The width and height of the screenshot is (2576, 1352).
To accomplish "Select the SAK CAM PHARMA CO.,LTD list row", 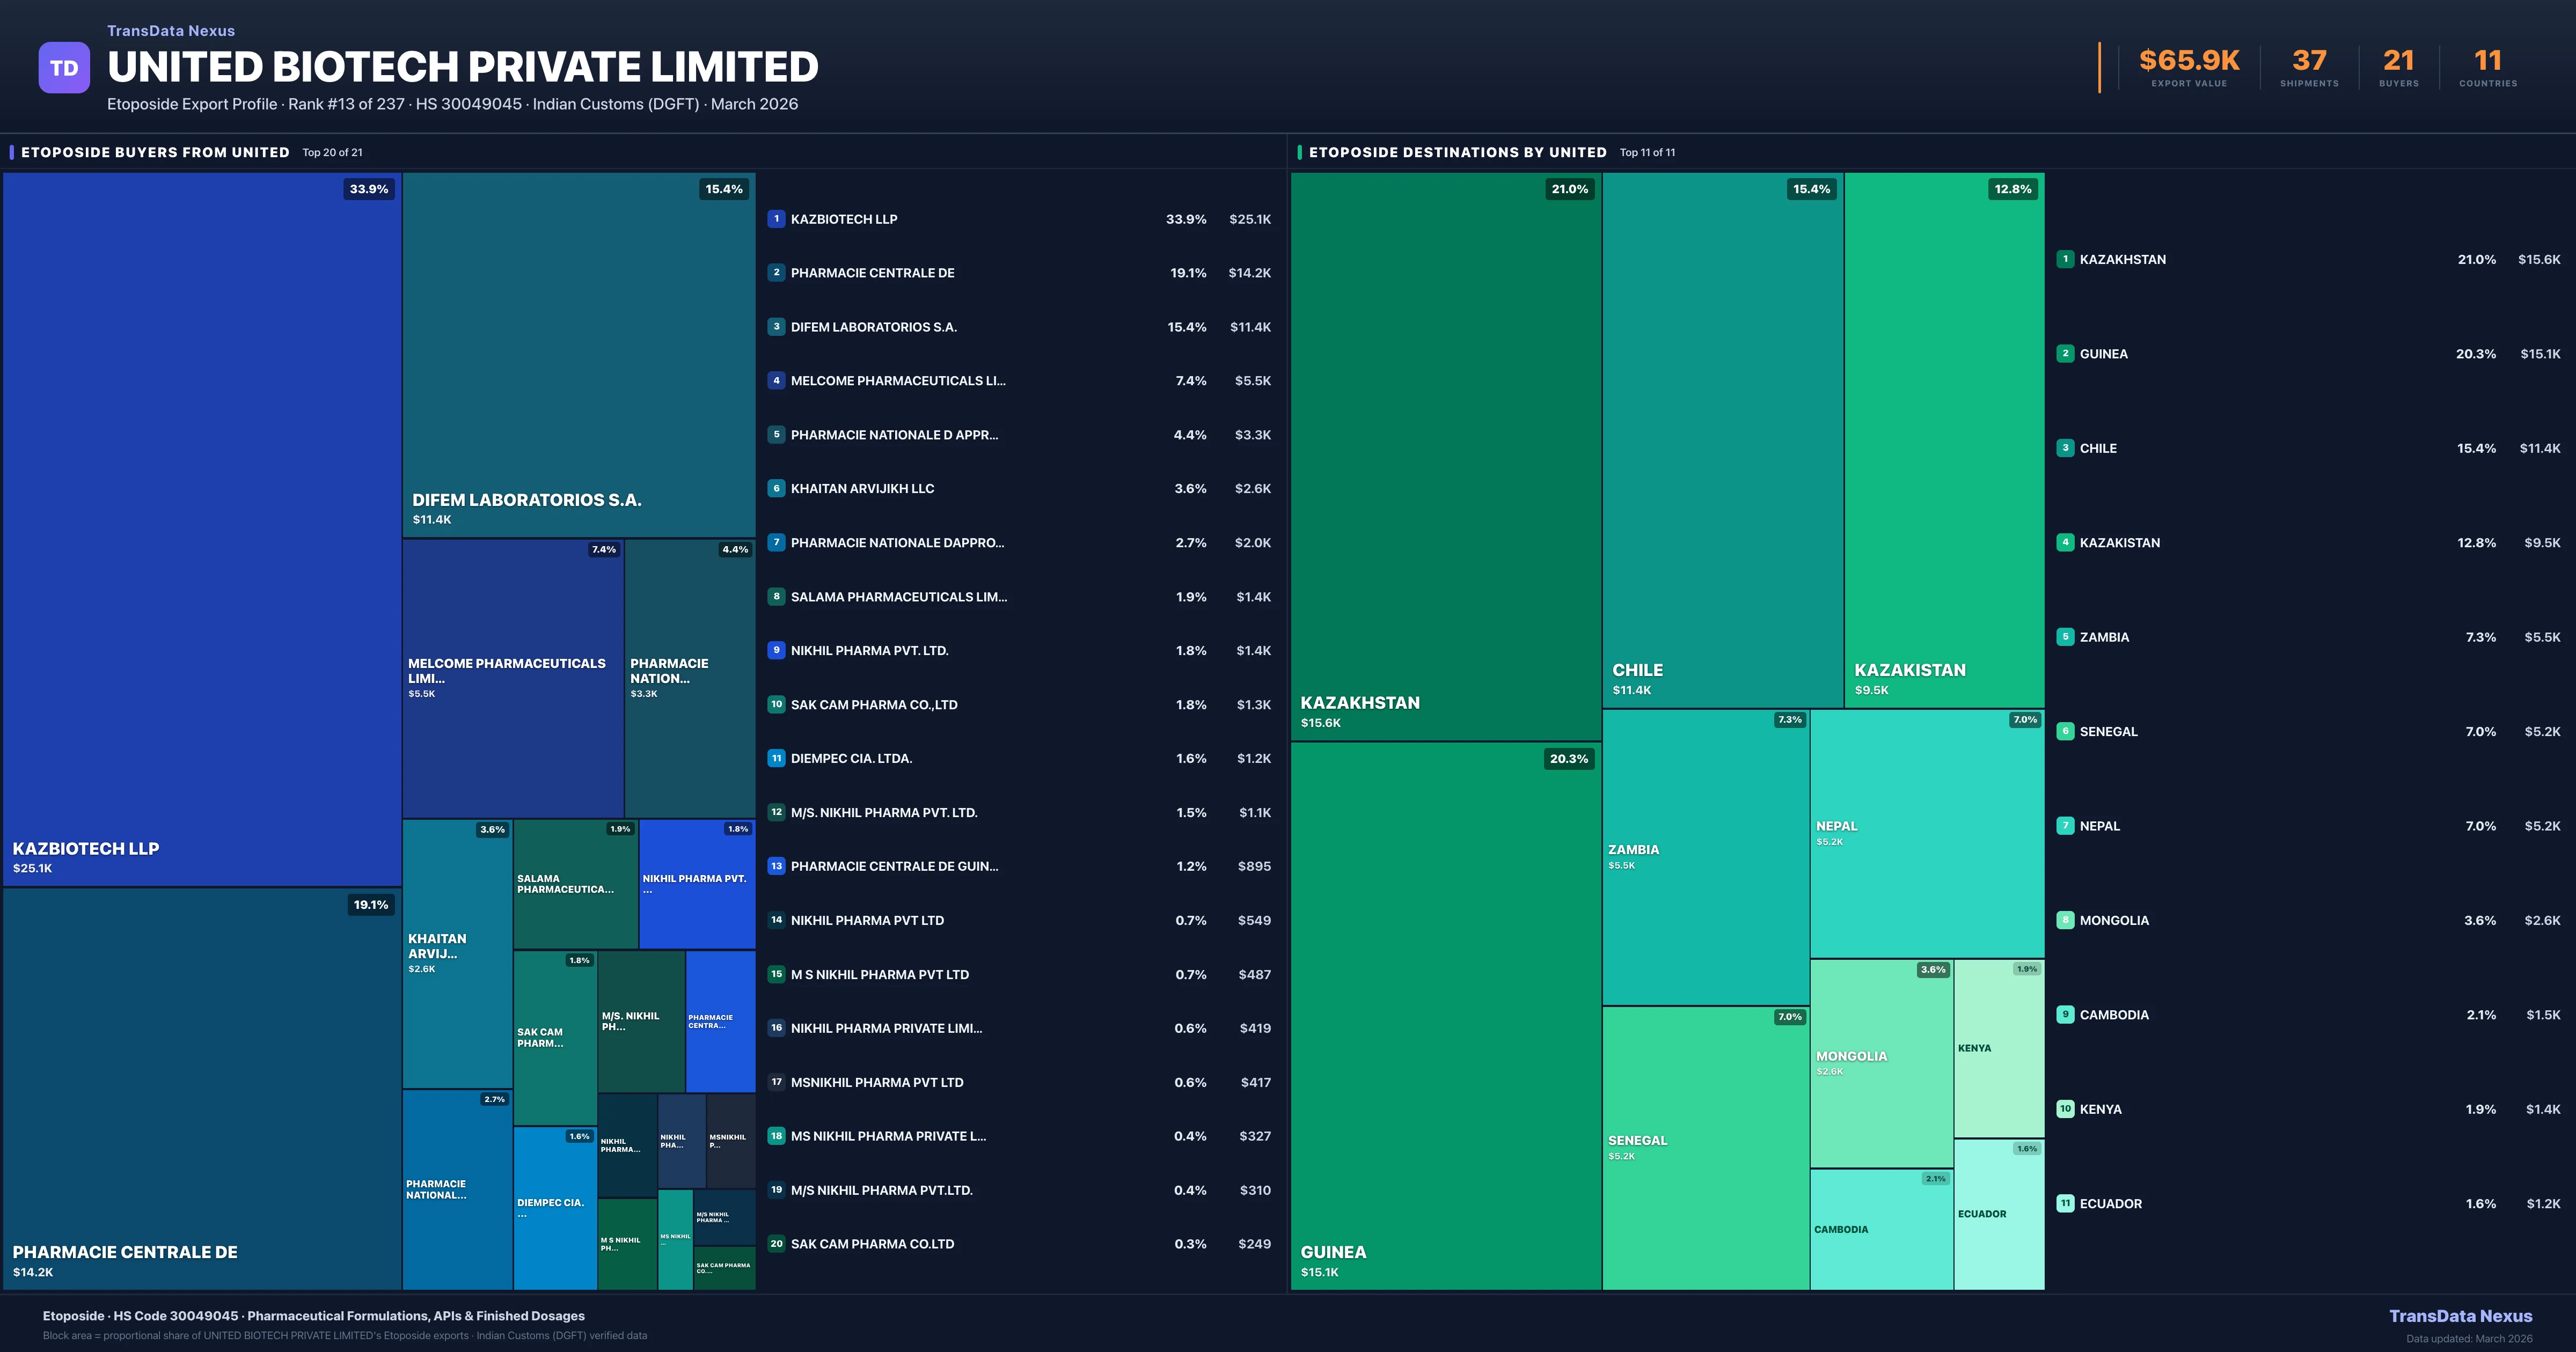I will pyautogui.click(x=874, y=704).
